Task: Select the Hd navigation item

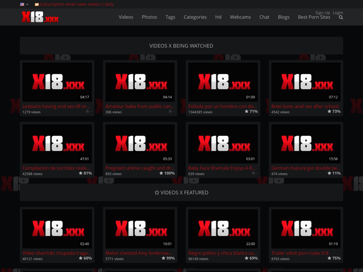Action: pyautogui.click(x=218, y=17)
